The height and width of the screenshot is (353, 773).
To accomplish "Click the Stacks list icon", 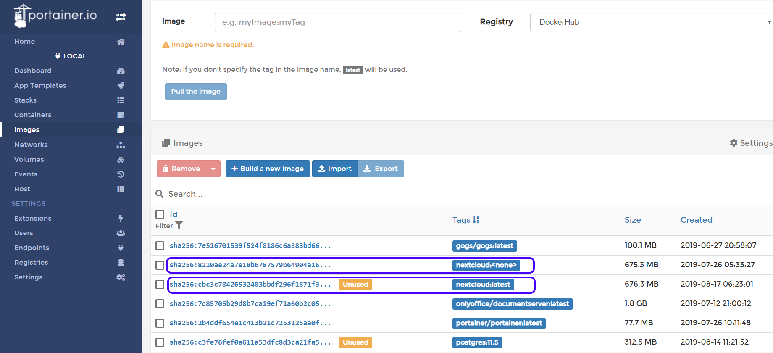I will tap(121, 100).
